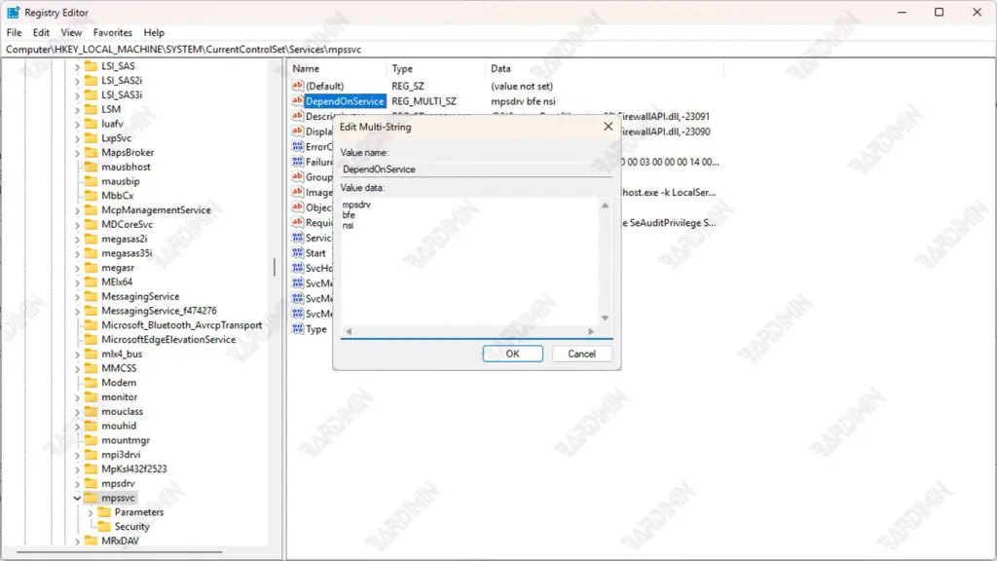Click the Name column header
Image resolution: width=997 pixels, height=561 pixels.
tap(337, 69)
